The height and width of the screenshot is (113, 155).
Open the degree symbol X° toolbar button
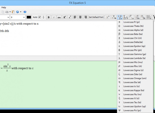tap(108, 17)
